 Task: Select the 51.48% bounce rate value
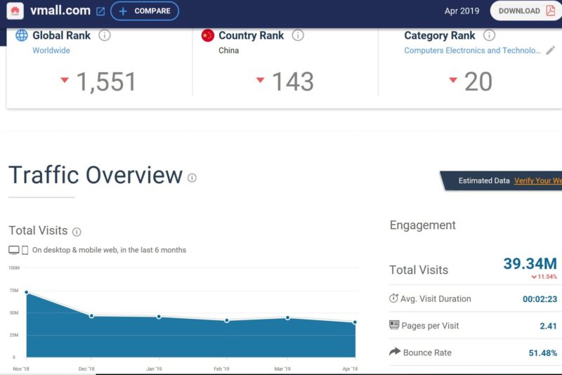tap(543, 353)
